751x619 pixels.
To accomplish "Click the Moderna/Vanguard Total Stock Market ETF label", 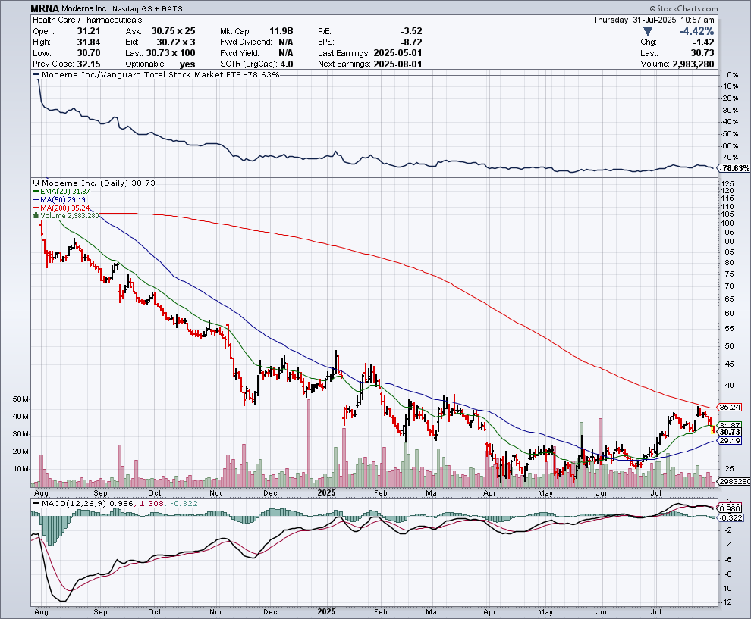I will (x=161, y=74).
